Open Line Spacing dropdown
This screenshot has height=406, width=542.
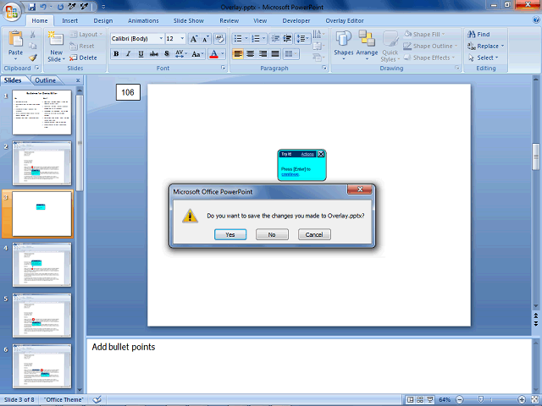coord(302,39)
